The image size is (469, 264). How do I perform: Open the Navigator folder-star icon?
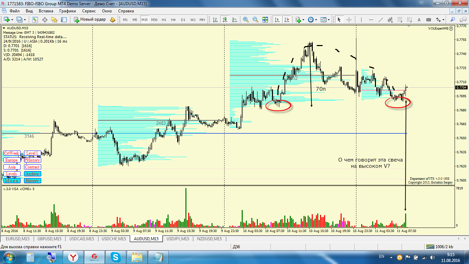point(54,20)
